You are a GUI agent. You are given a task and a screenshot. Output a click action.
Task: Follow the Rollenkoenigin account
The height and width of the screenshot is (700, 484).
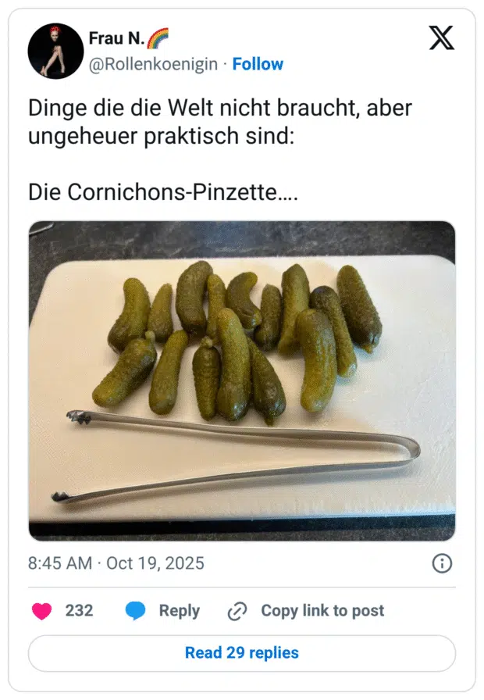pyautogui.click(x=258, y=64)
